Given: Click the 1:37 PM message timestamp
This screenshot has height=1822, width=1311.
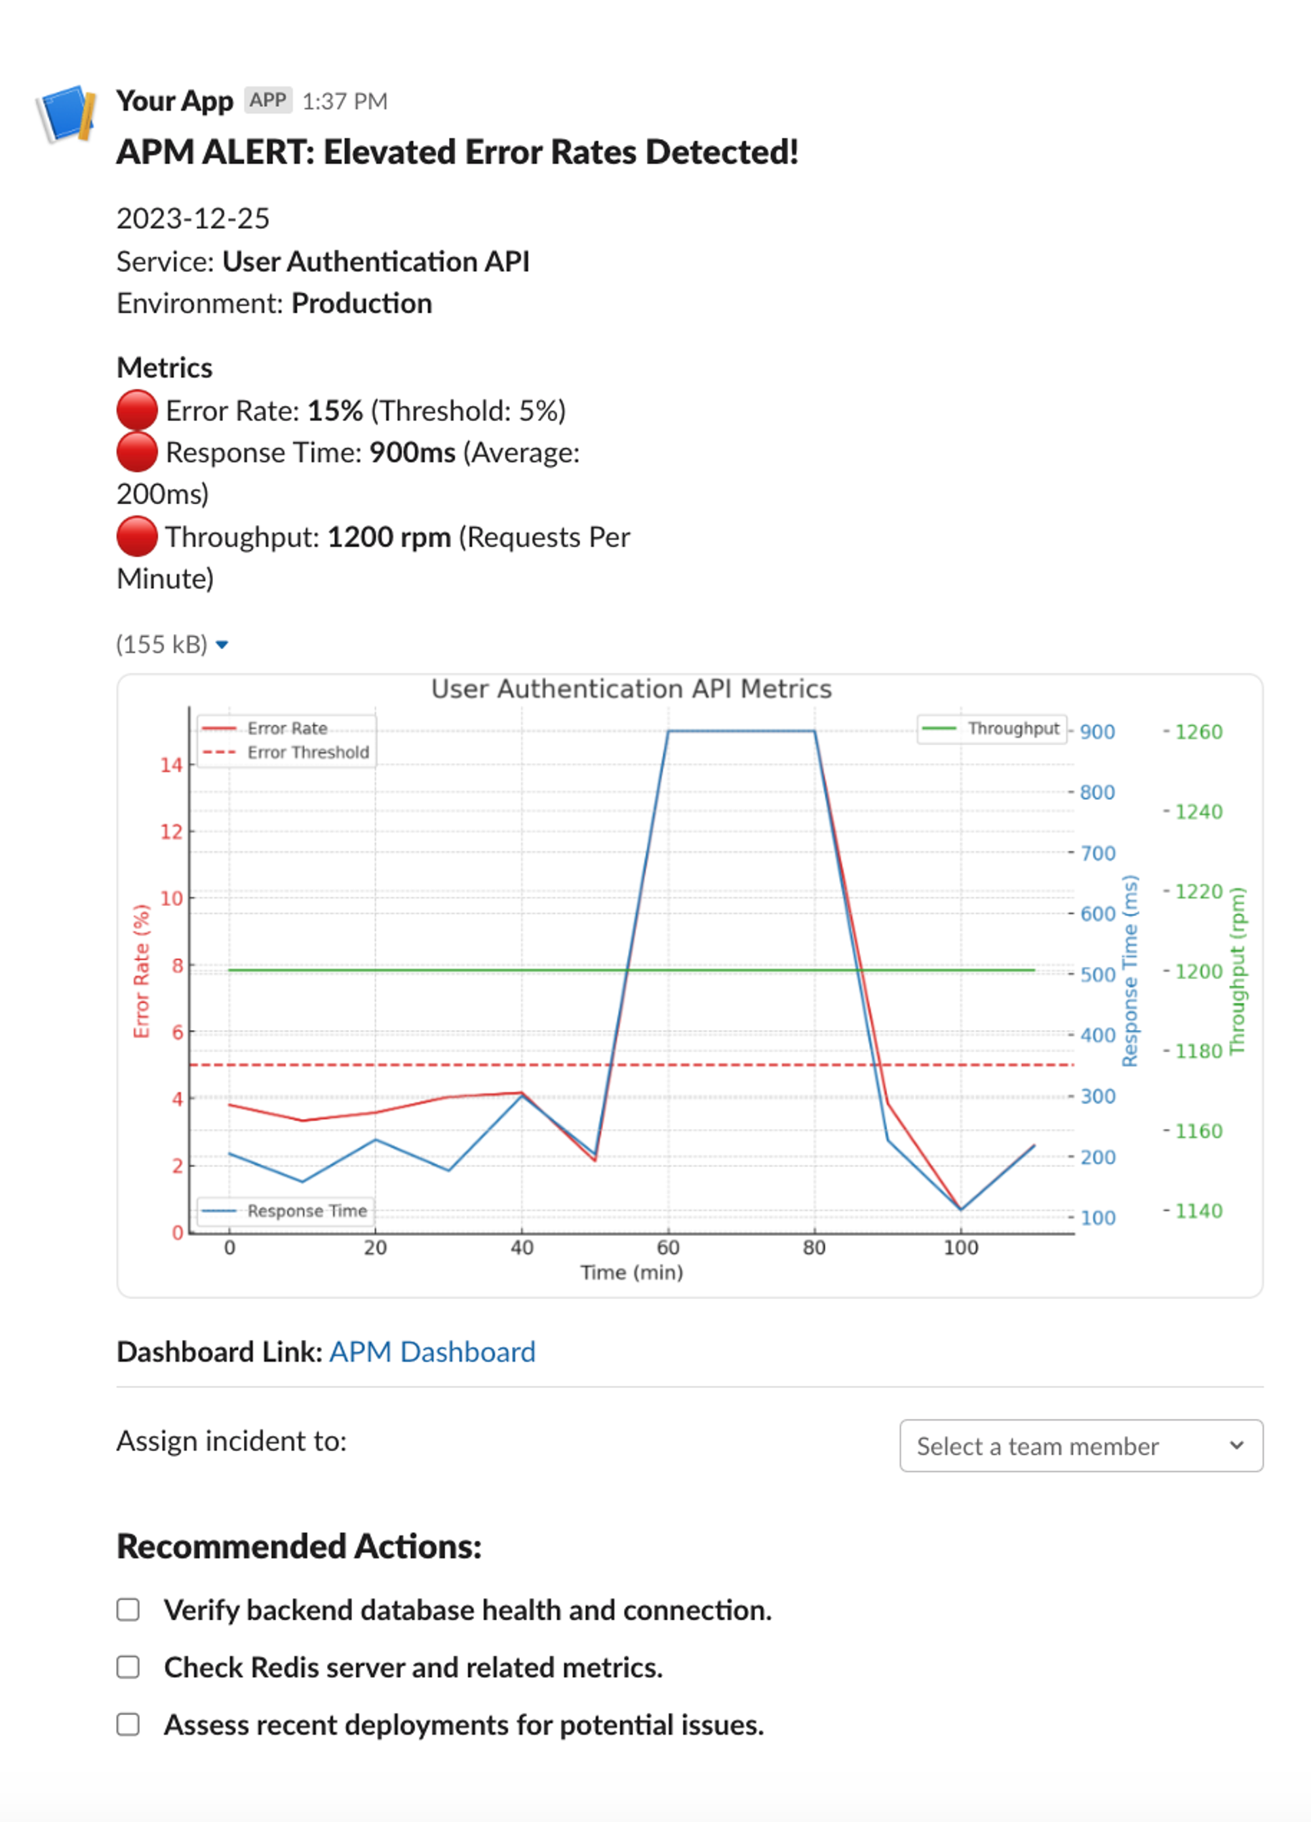Looking at the screenshot, I should click(x=345, y=101).
